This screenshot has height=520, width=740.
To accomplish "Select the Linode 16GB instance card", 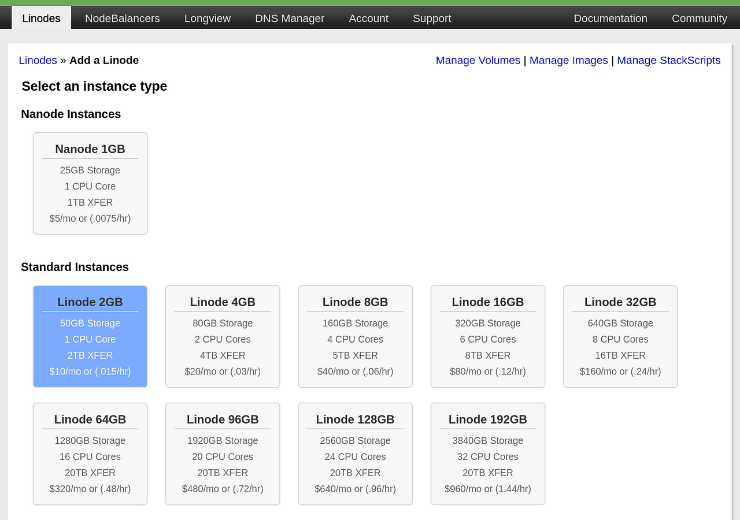I will click(x=488, y=336).
